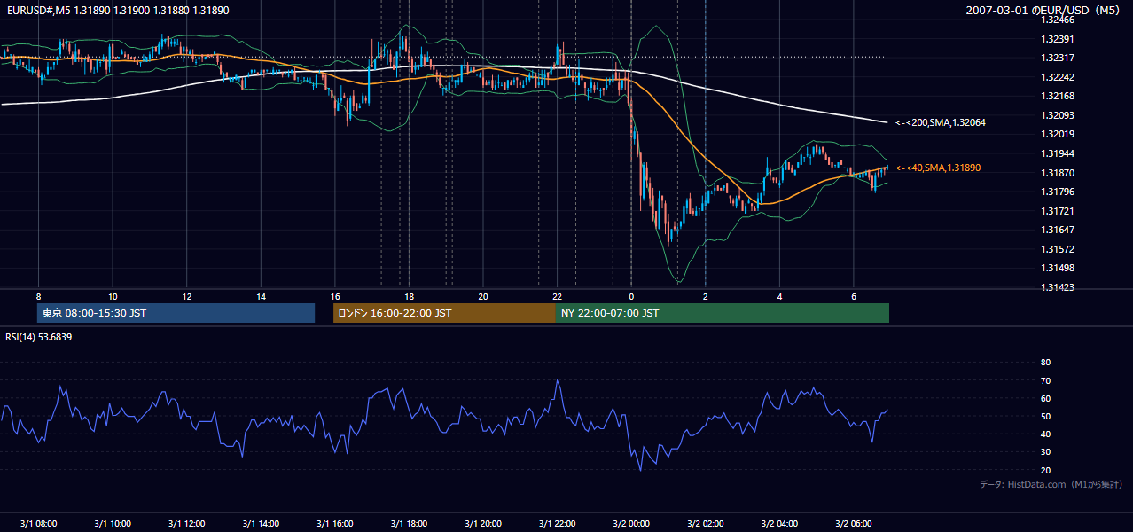Screen dimensions: 1133x532
Task: Click the hour 4 label under the price chart
Action: click(x=779, y=296)
